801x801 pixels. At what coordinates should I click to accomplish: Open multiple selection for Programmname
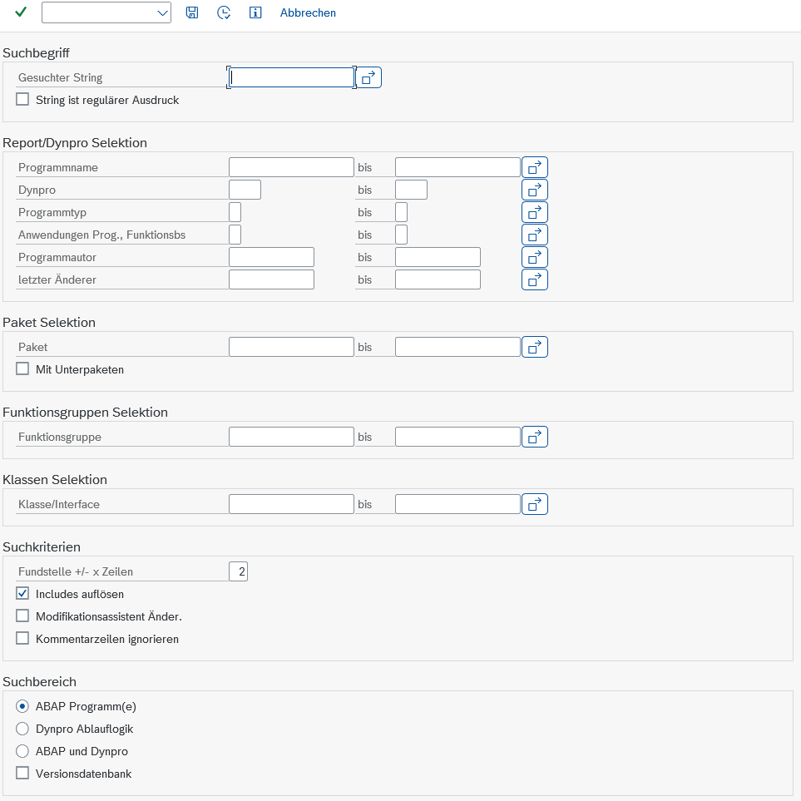click(535, 167)
